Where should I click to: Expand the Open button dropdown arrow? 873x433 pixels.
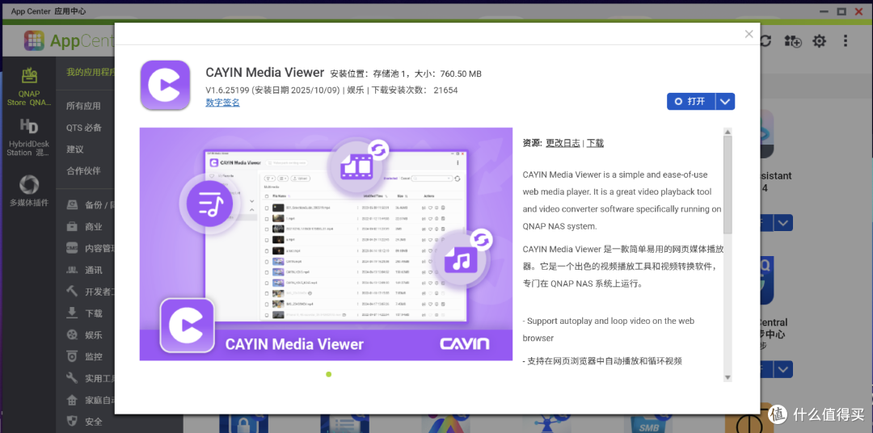pos(725,101)
